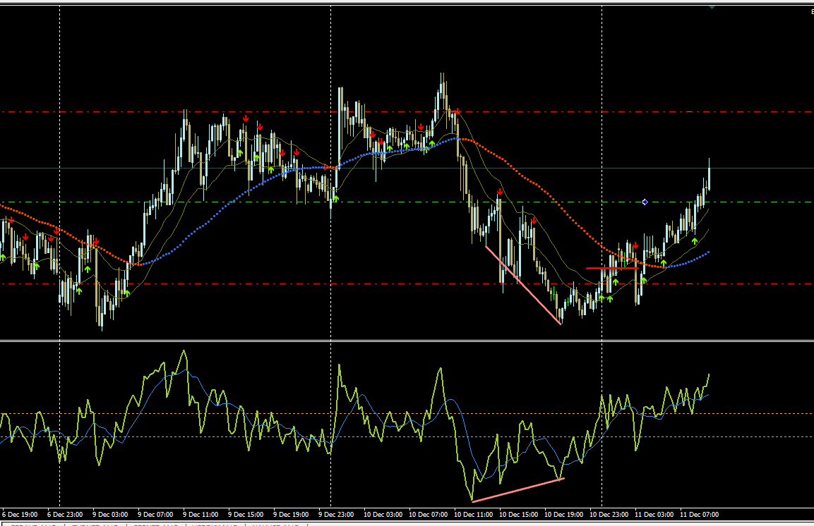The height and width of the screenshot is (526, 814).
Task: Click the '9 Dec 03:00' time label
Action: (x=110, y=515)
